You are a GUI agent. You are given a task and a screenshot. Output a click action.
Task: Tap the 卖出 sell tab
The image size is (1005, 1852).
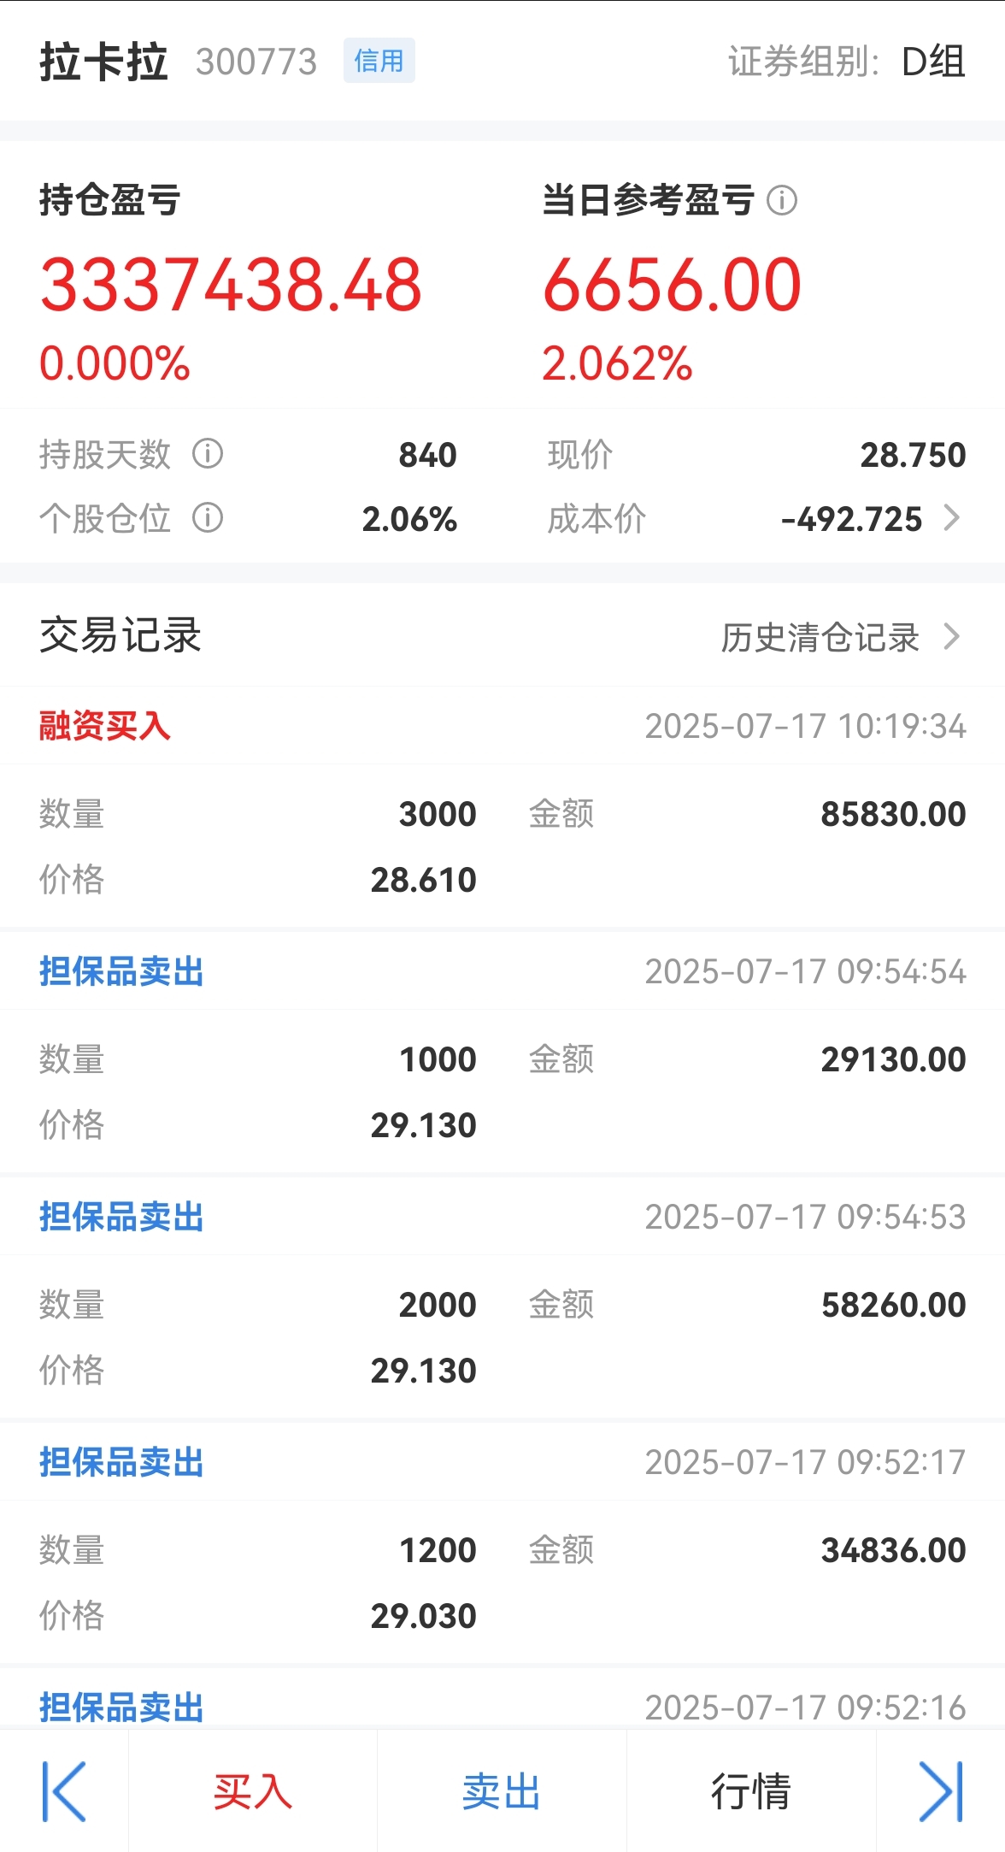click(x=502, y=1791)
